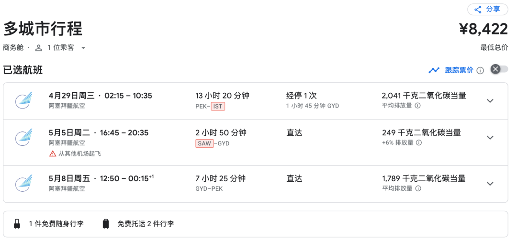The height and width of the screenshot is (240, 517).
Task: Click Azerbaijan Airlines logo on May 8 flight
Action: click(x=23, y=183)
